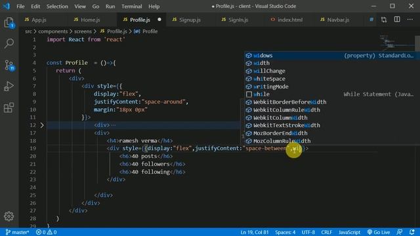Change the Spaces: 4 indentation setting

click(285, 232)
